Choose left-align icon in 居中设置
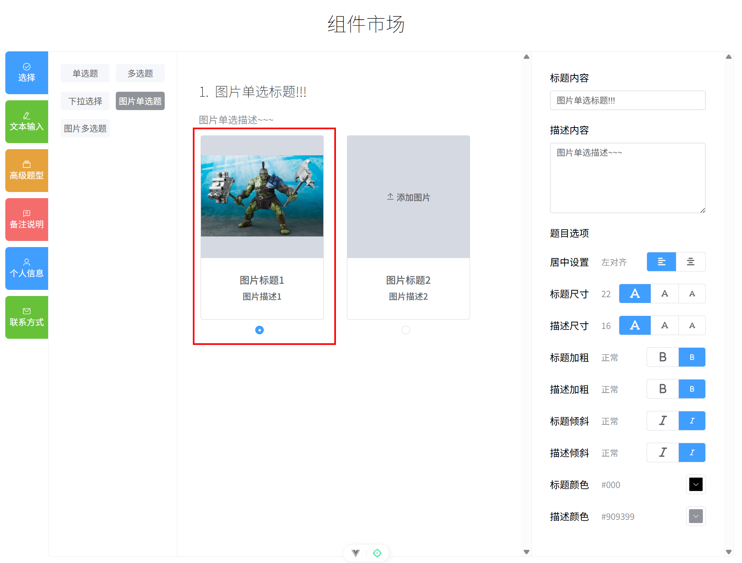 661,262
